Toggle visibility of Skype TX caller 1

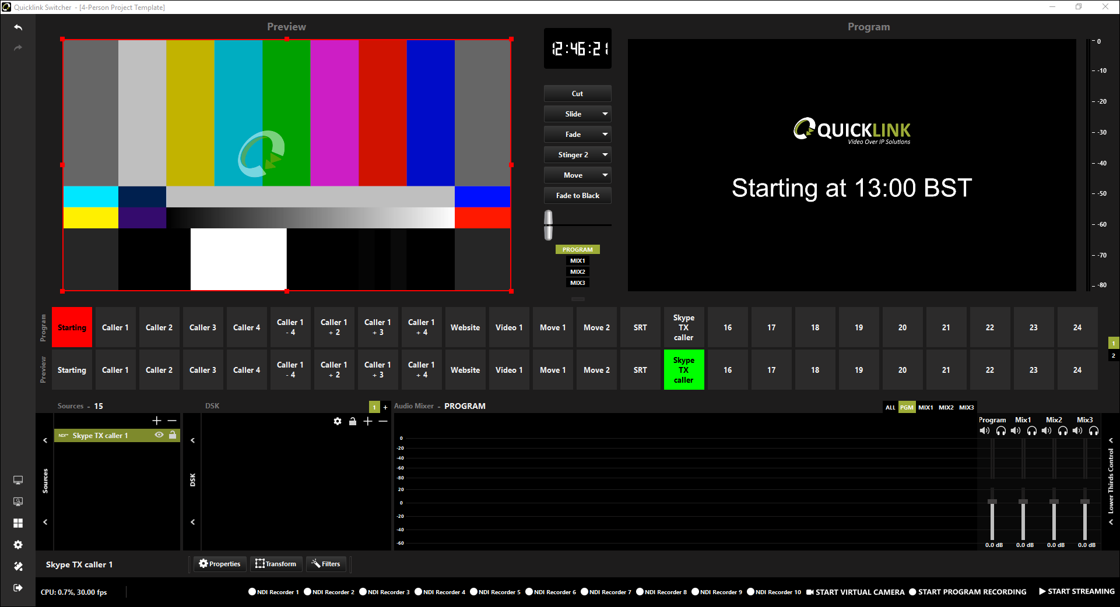(159, 435)
